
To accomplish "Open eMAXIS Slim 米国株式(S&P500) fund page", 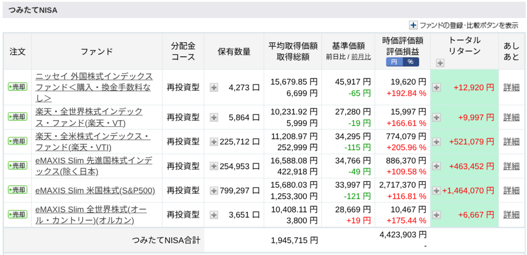I will 95,190.
